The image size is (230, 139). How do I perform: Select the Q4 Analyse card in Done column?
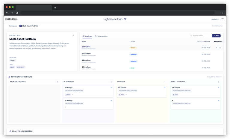196,91
